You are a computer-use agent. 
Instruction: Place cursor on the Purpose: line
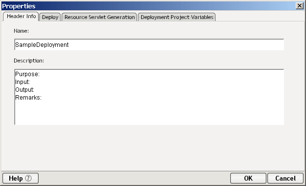[x=27, y=74]
